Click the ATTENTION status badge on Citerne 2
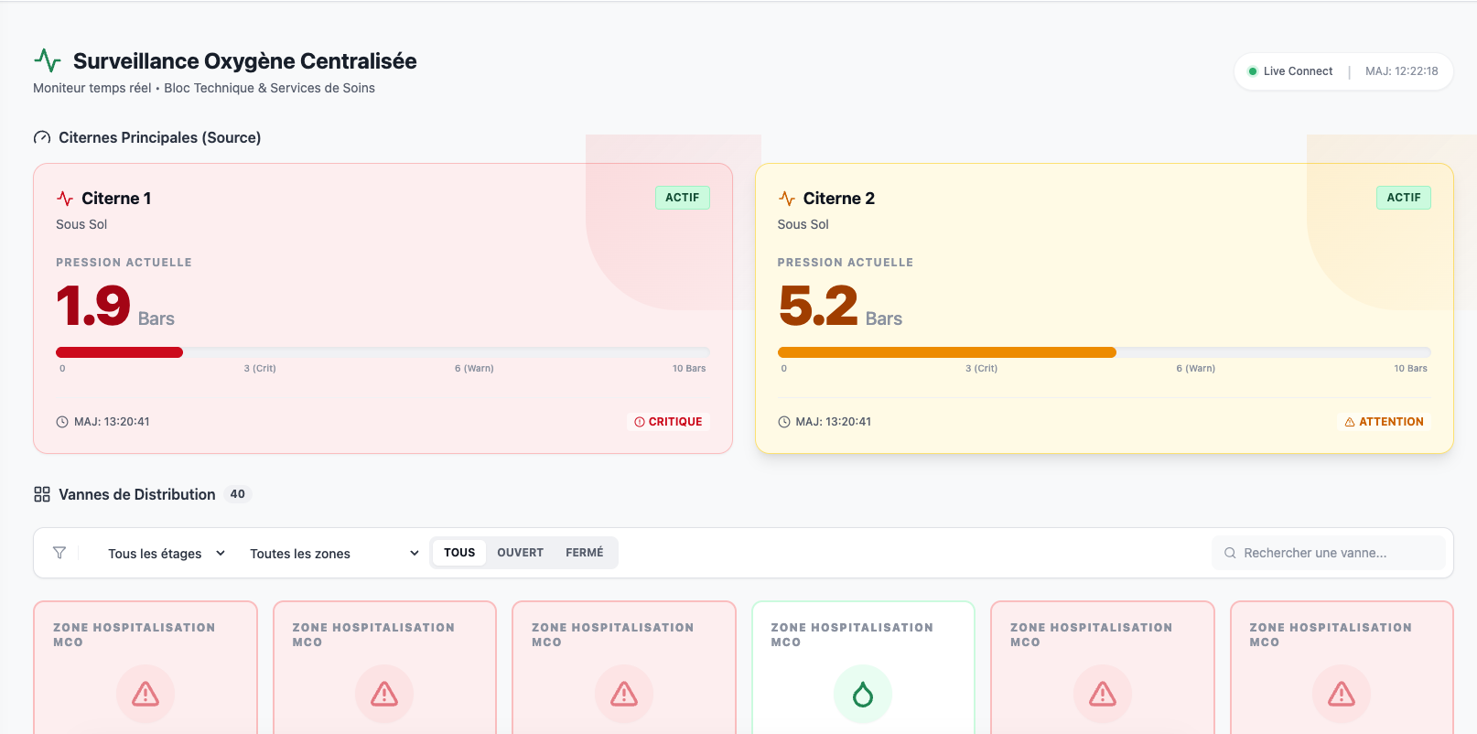Image resolution: width=1477 pixels, height=734 pixels. tap(1384, 422)
